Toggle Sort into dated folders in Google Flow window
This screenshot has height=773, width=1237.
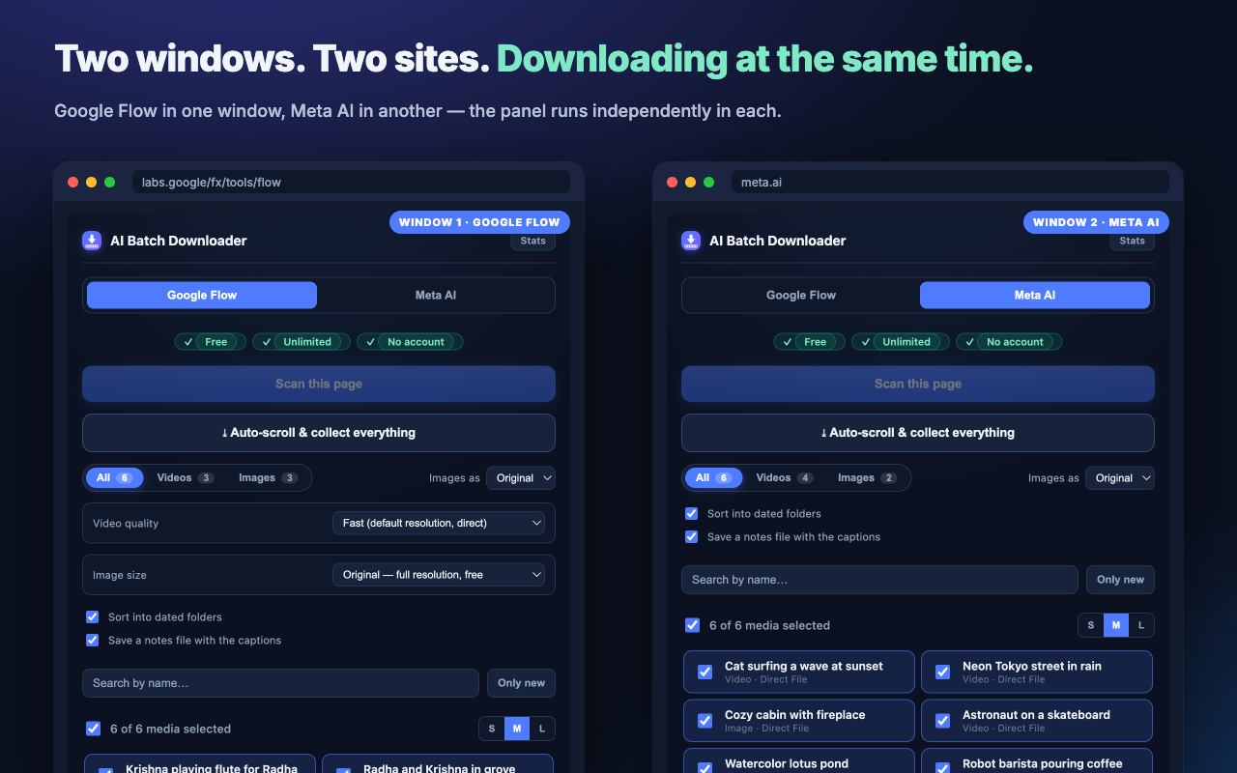(93, 616)
